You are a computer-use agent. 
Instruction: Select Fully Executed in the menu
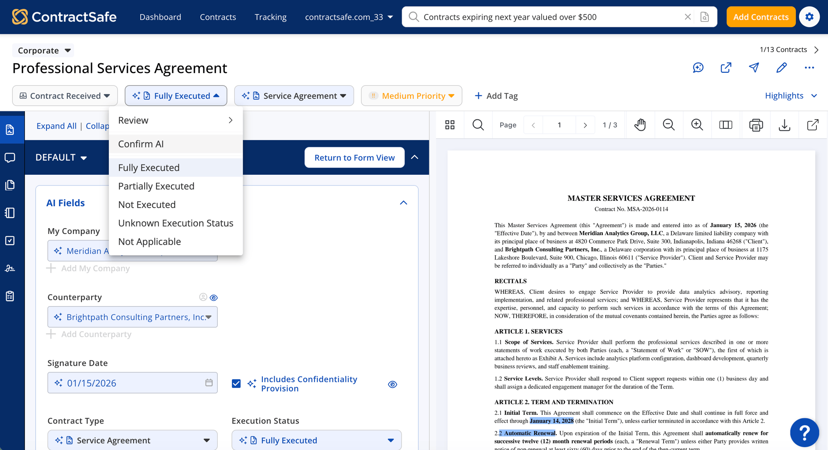click(x=176, y=167)
